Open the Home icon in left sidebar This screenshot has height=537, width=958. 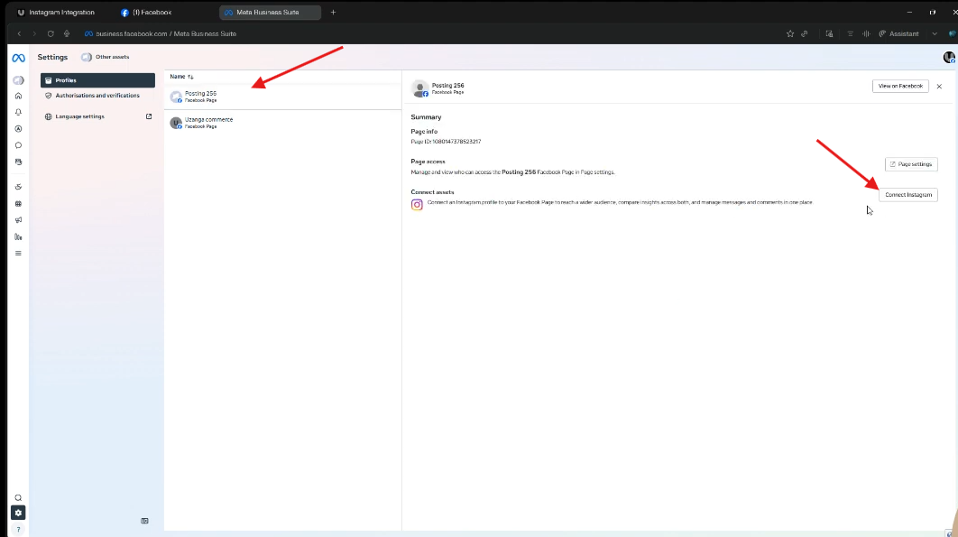click(18, 96)
